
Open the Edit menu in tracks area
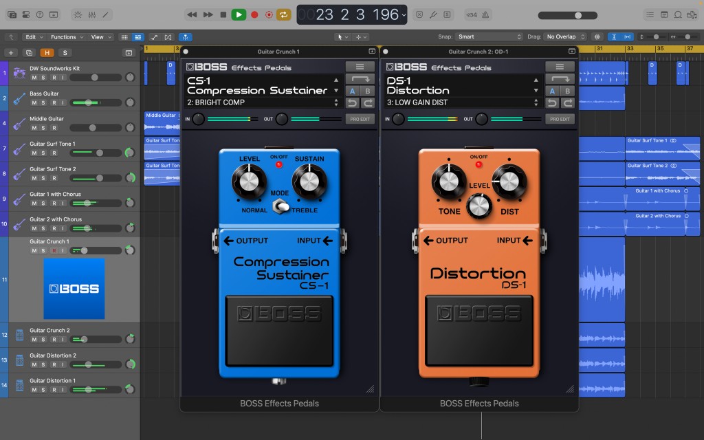point(33,37)
